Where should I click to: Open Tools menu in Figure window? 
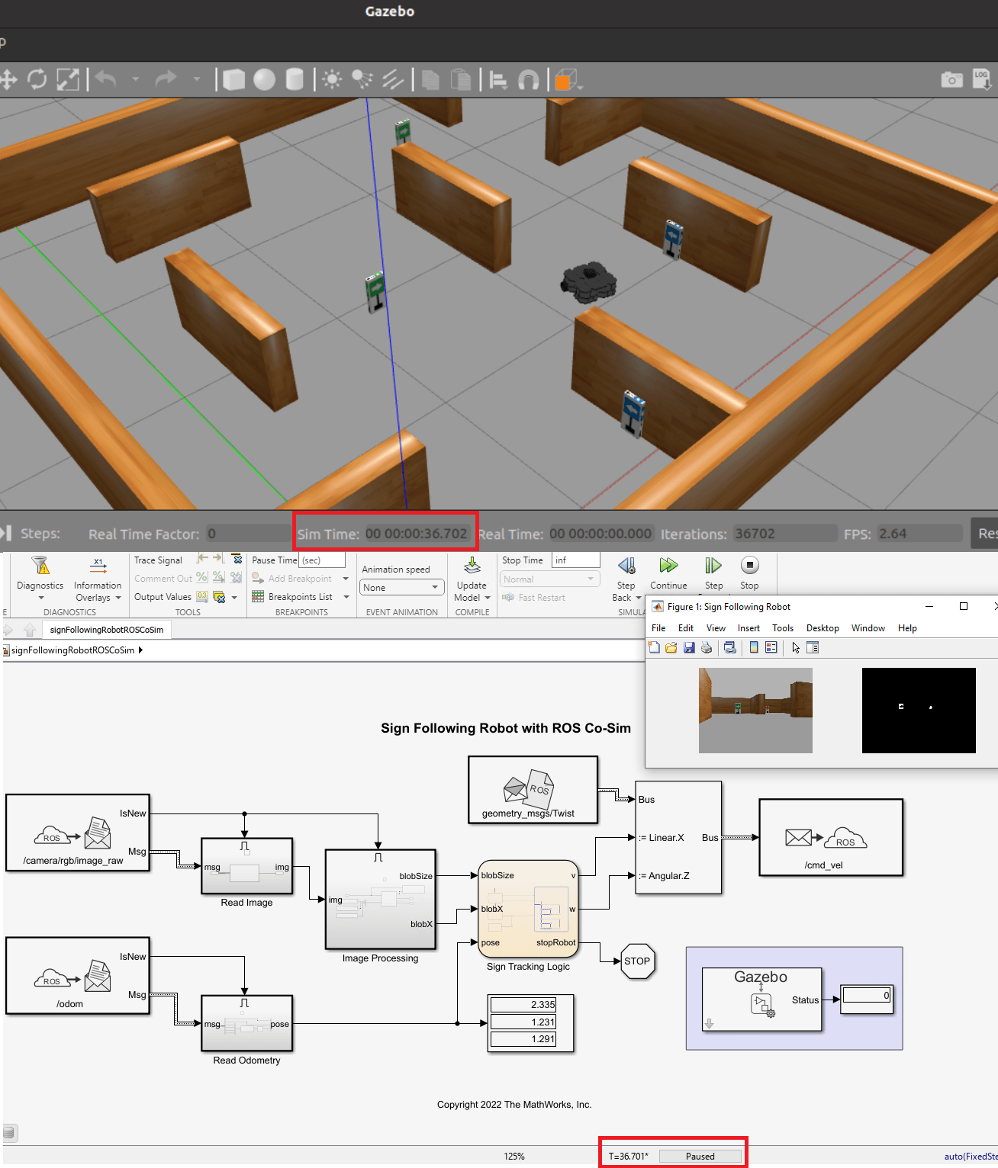tap(783, 628)
